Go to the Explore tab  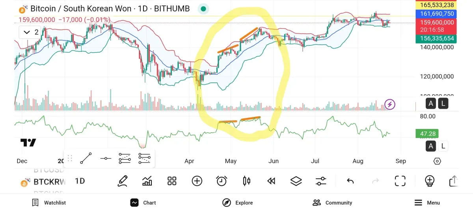point(238,203)
